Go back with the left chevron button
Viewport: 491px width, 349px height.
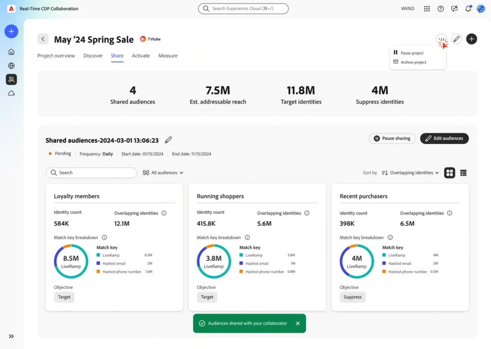43,39
